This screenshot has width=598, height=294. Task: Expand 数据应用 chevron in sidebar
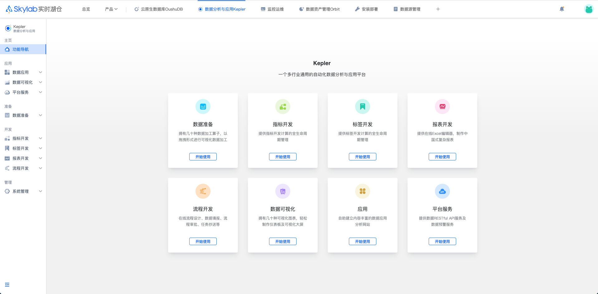point(41,72)
